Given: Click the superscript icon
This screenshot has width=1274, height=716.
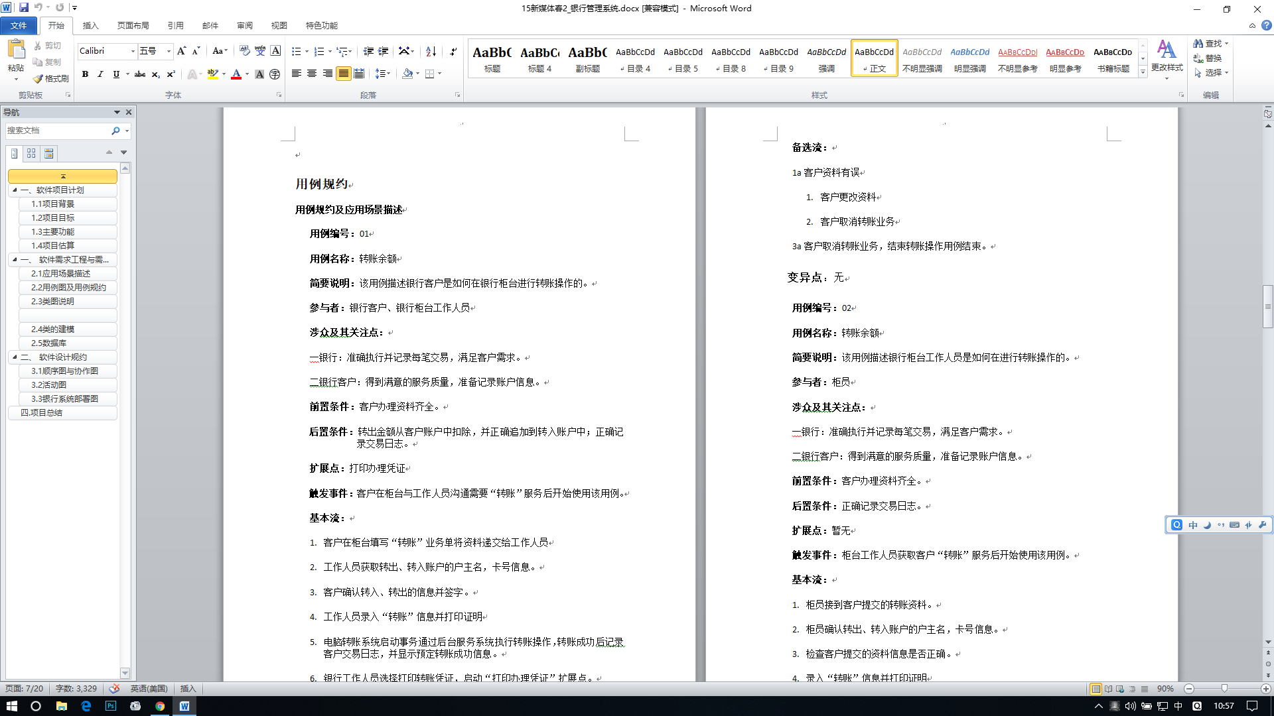Looking at the screenshot, I should tap(171, 74).
